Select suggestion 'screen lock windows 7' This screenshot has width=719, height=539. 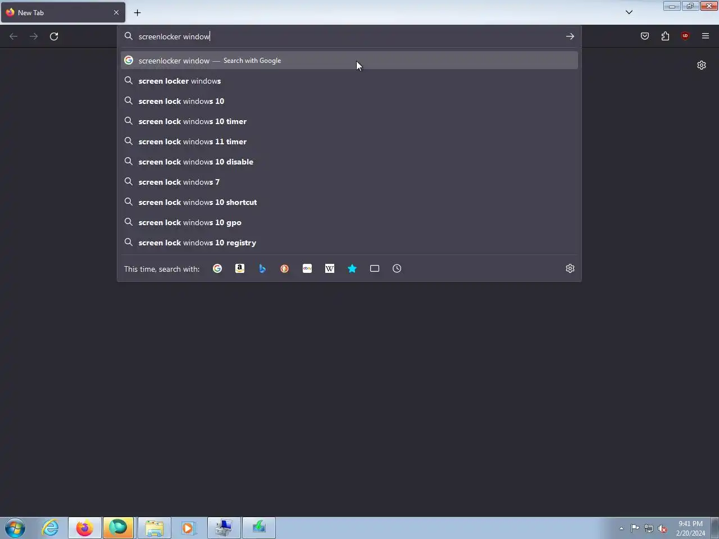[349, 182]
